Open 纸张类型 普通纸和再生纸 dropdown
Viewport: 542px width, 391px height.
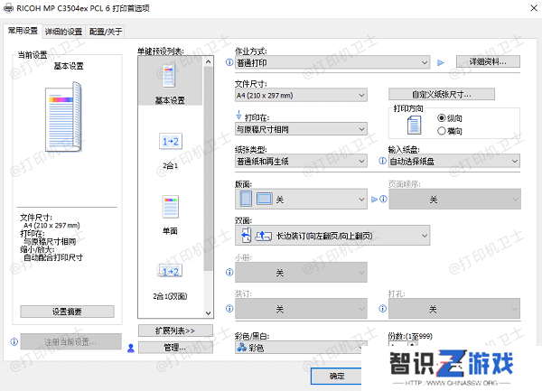point(301,161)
